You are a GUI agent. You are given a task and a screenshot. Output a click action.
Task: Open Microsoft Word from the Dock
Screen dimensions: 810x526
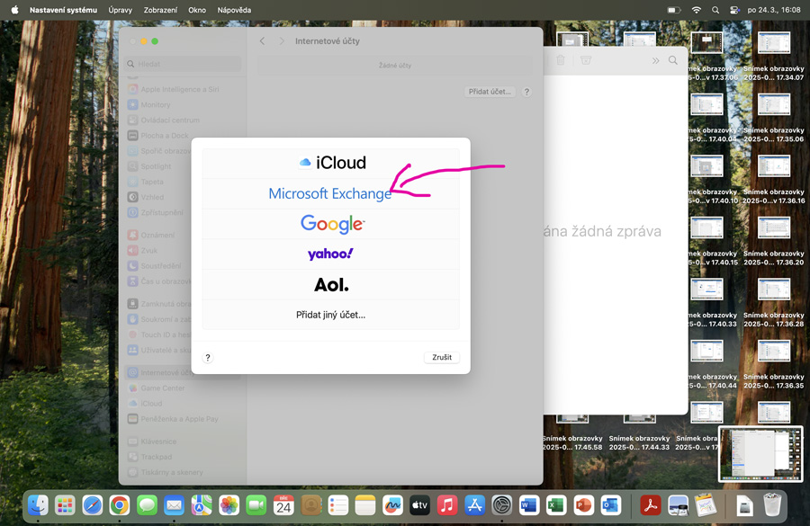point(528,505)
